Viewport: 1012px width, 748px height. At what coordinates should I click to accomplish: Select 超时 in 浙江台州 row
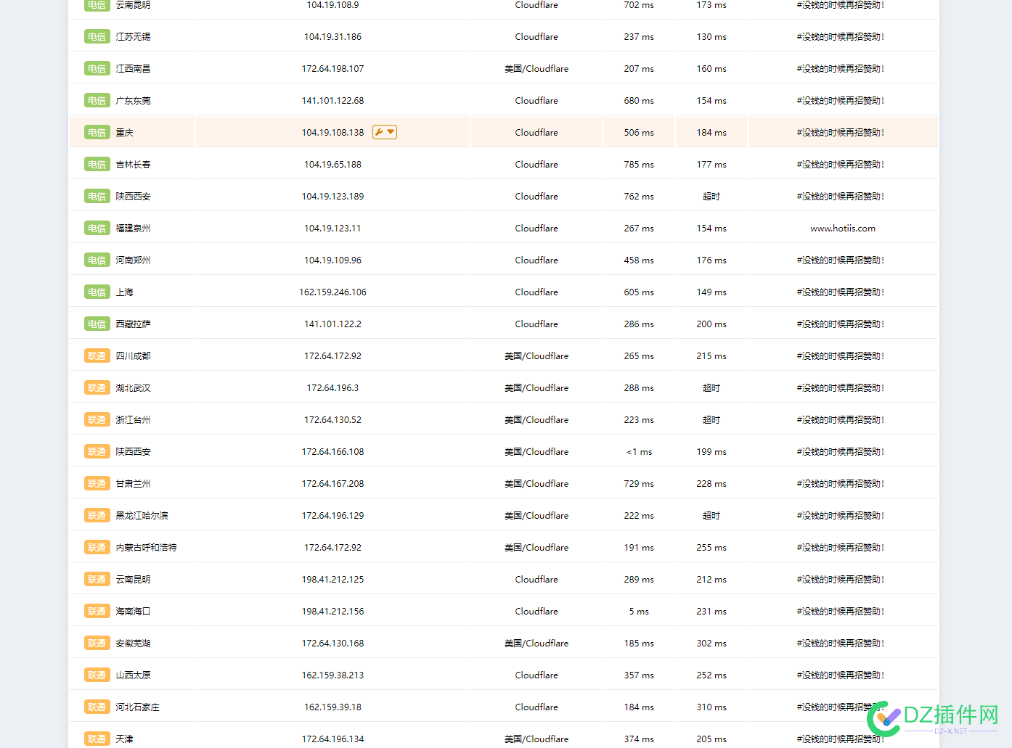pos(711,420)
